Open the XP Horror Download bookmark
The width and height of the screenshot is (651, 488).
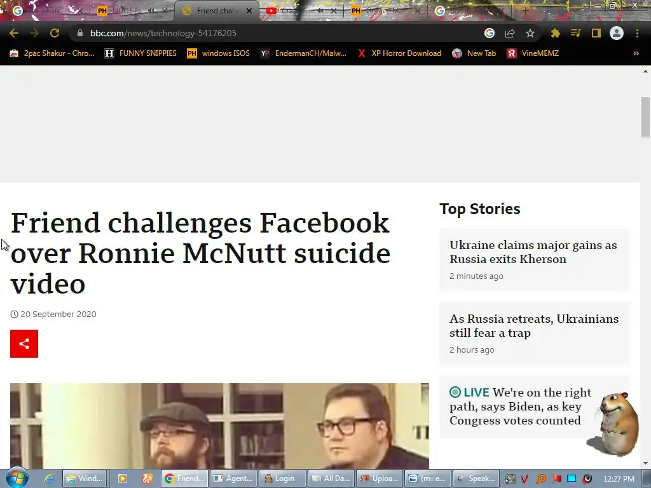399,53
